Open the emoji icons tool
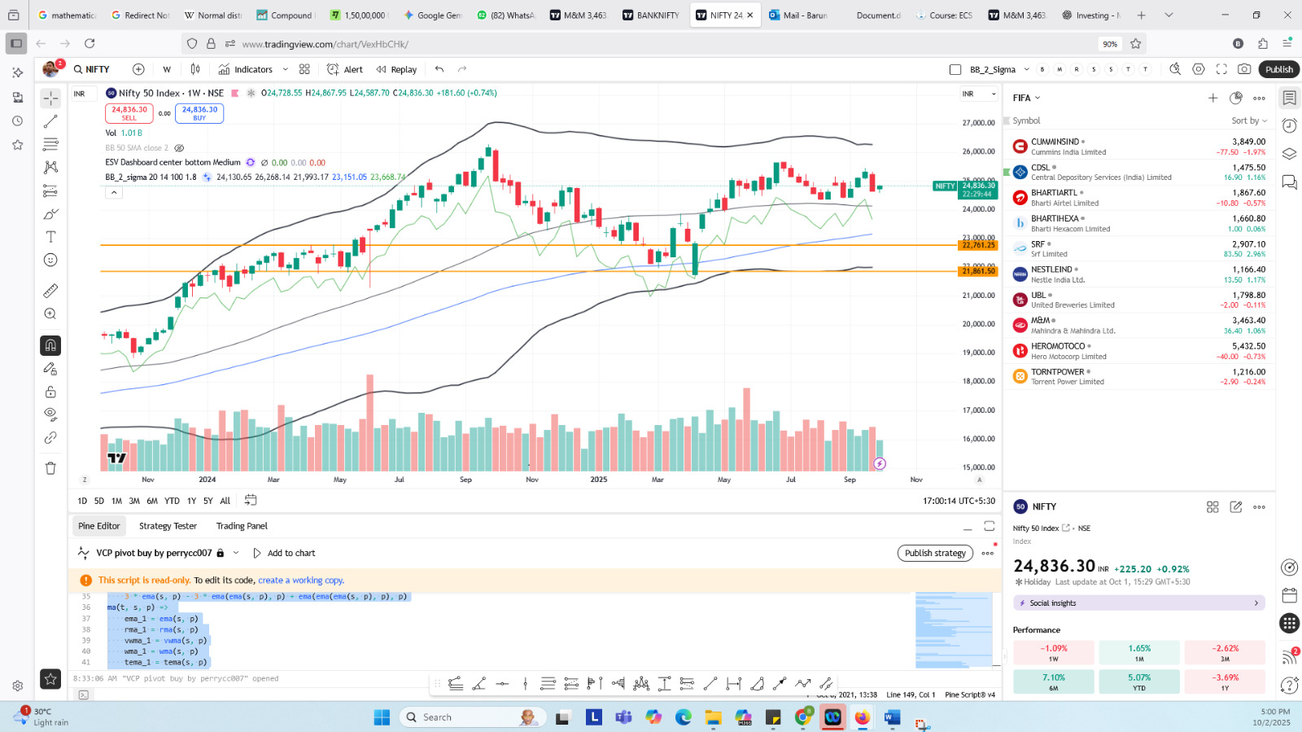 pos(50,260)
